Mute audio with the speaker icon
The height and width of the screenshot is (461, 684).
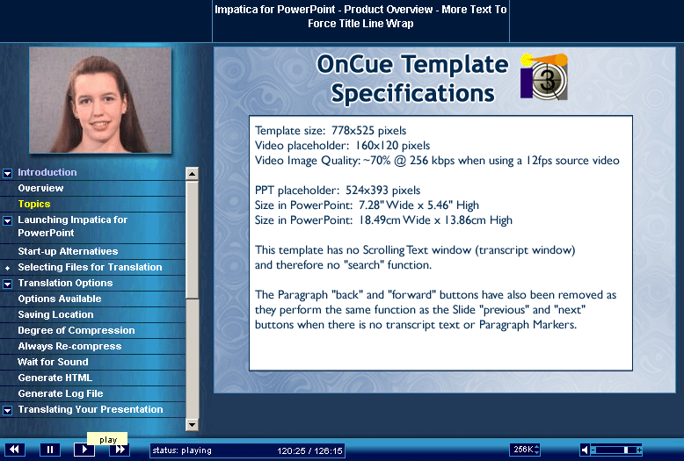[x=585, y=450]
